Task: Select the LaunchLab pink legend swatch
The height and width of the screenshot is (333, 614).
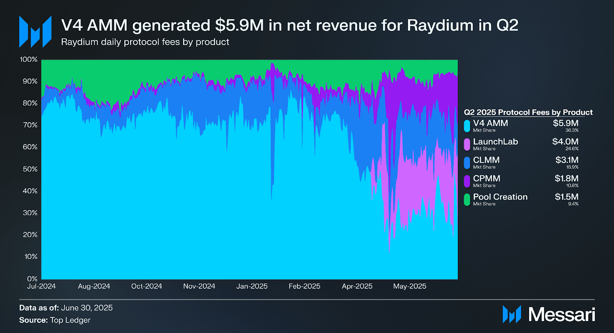Action: (467, 144)
